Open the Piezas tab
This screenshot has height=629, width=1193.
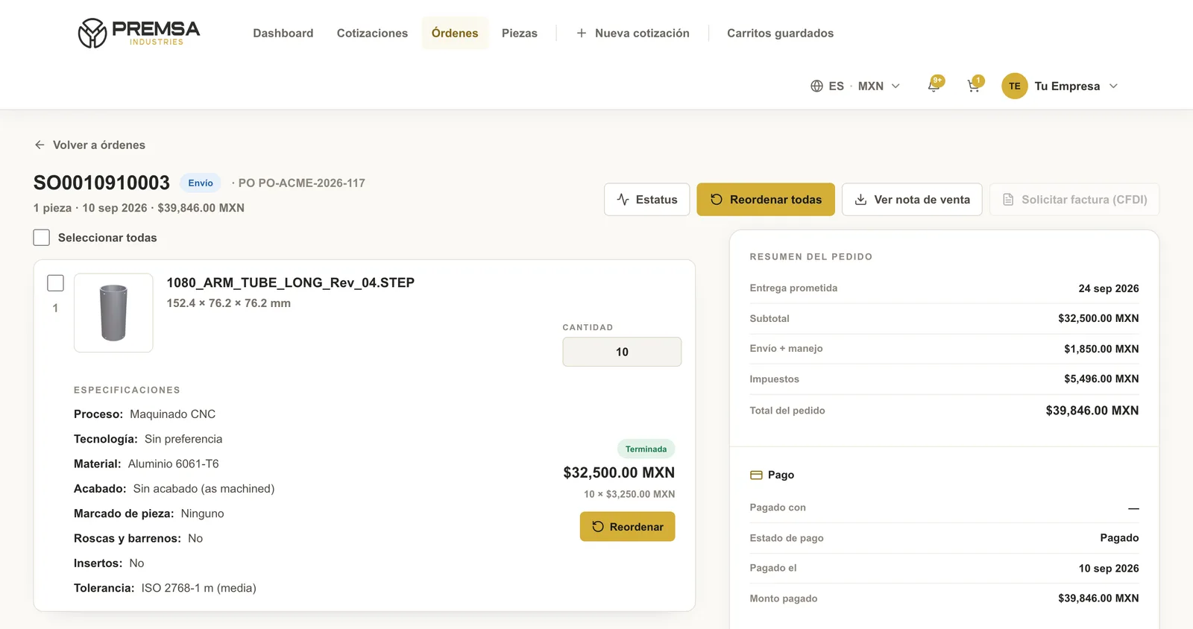(x=520, y=33)
